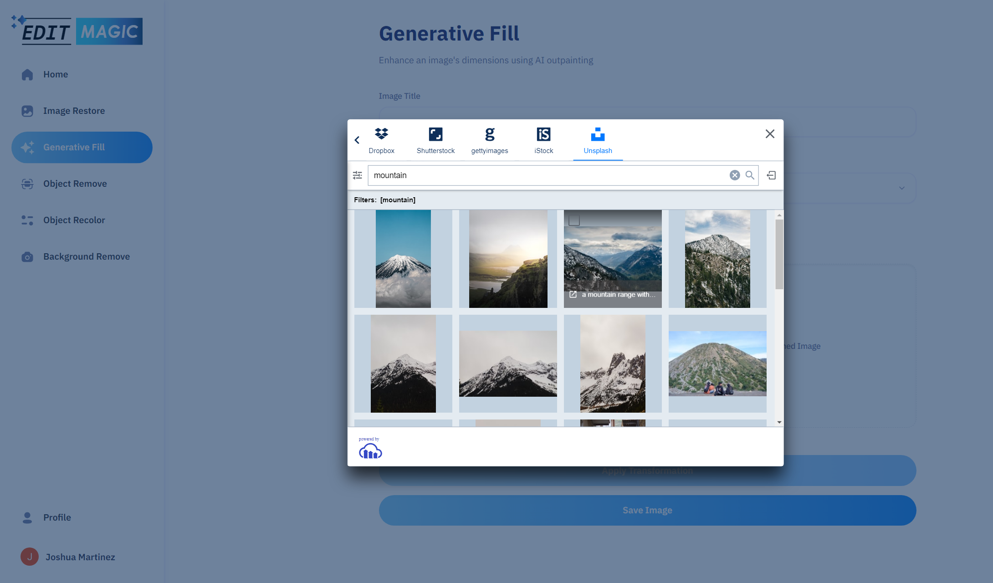This screenshot has width=993, height=583.
Task: Pick the snowy Mount Fuji thumbnail
Action: pyautogui.click(x=403, y=259)
